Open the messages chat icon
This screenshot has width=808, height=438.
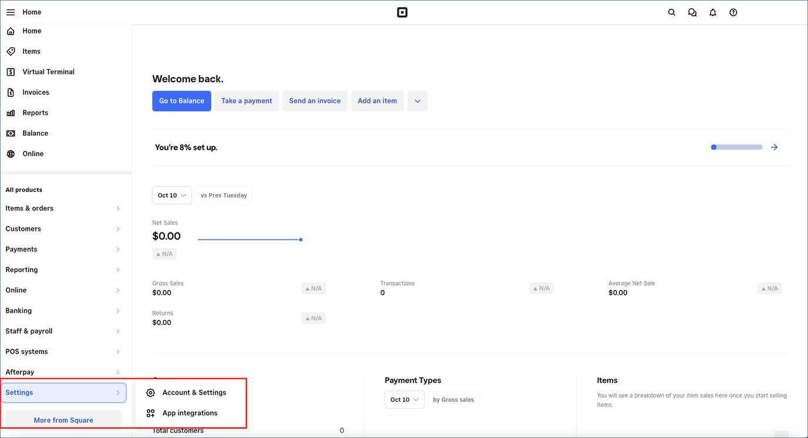pyautogui.click(x=692, y=12)
